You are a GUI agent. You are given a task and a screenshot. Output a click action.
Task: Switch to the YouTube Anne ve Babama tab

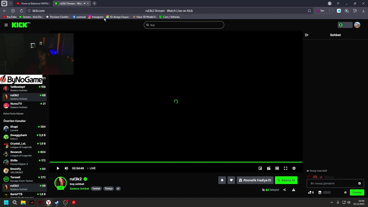(x=33, y=3)
